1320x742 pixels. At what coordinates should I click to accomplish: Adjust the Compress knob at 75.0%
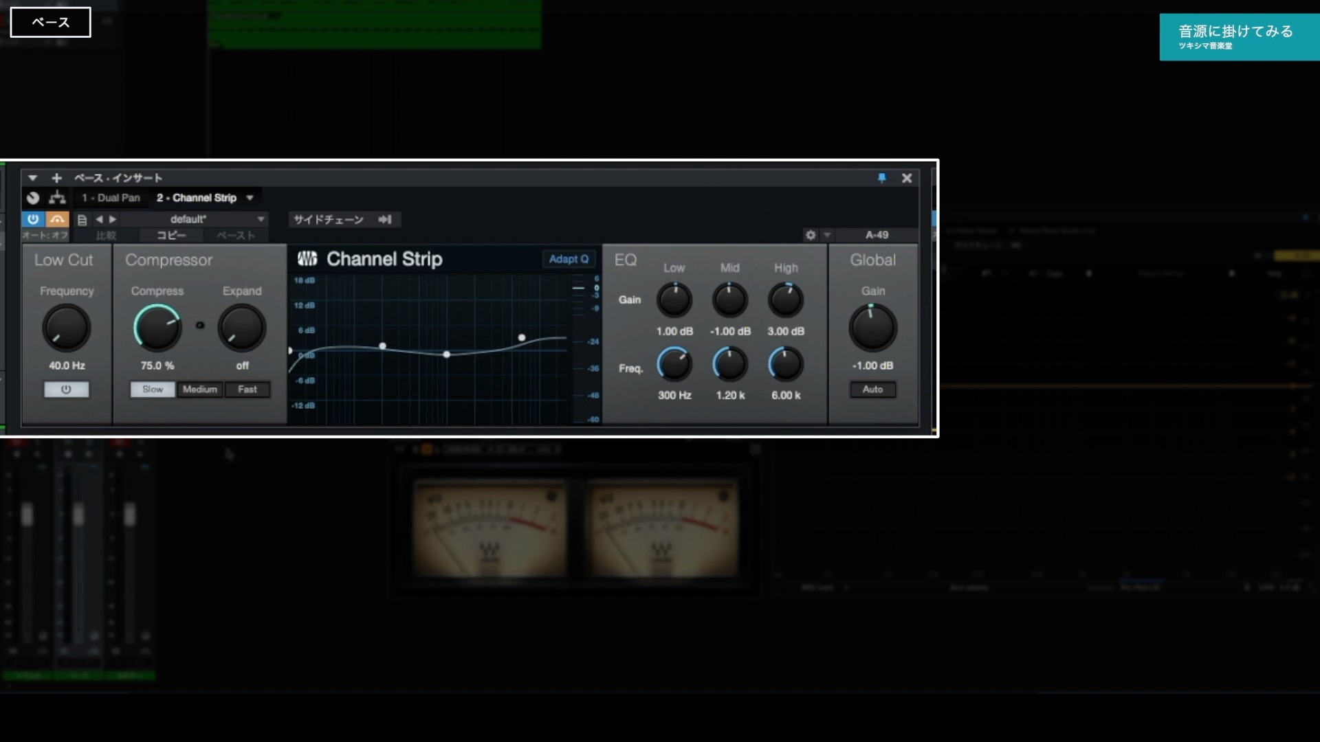pos(157,328)
